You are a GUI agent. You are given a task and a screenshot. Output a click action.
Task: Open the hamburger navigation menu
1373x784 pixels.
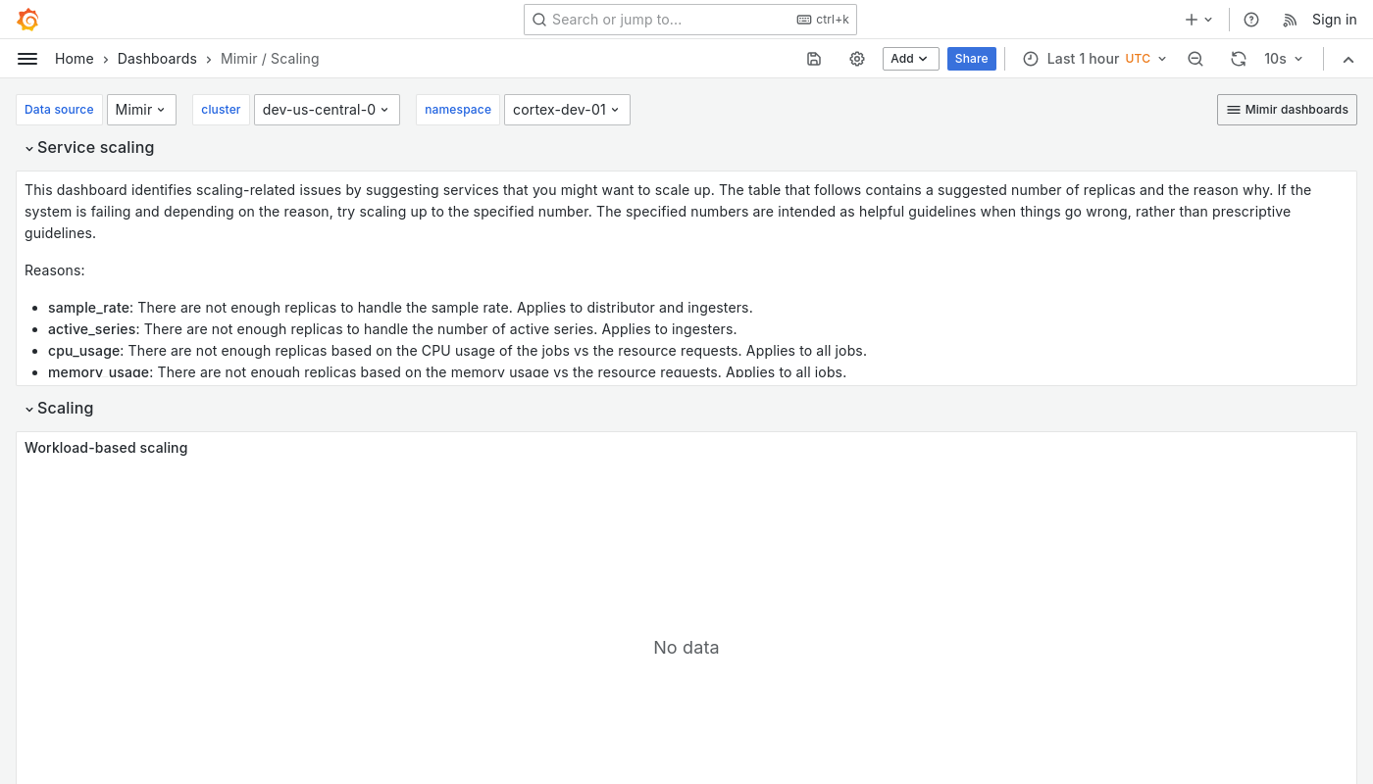pyautogui.click(x=27, y=59)
